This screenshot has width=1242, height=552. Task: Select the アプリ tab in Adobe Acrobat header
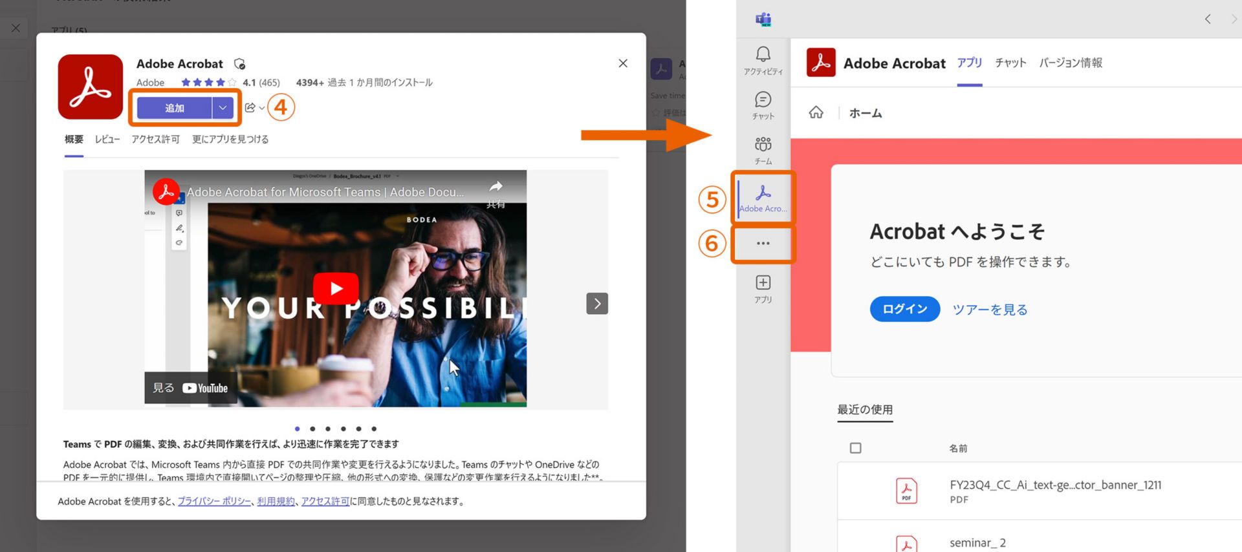970,63
